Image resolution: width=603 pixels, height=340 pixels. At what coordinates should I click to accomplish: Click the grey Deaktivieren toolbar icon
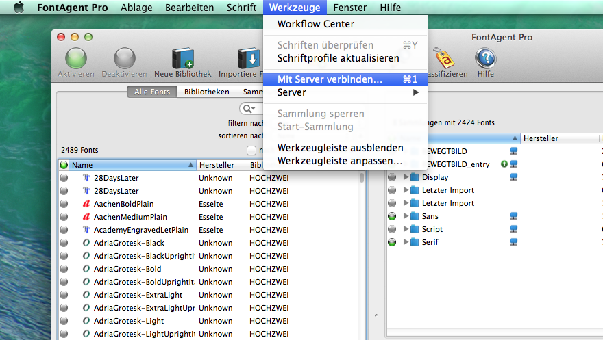point(124,59)
